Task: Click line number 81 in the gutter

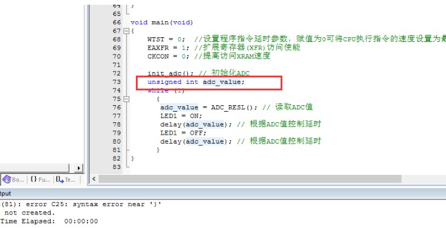Action: (x=117, y=150)
